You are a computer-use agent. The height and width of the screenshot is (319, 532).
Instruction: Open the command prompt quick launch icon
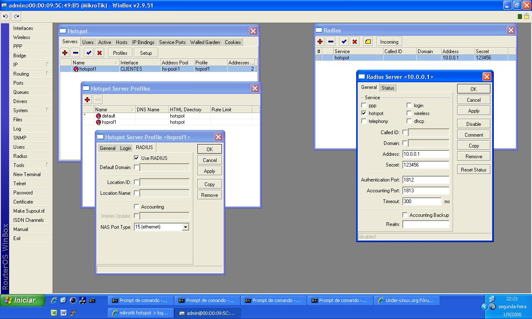pyautogui.click(x=92, y=300)
